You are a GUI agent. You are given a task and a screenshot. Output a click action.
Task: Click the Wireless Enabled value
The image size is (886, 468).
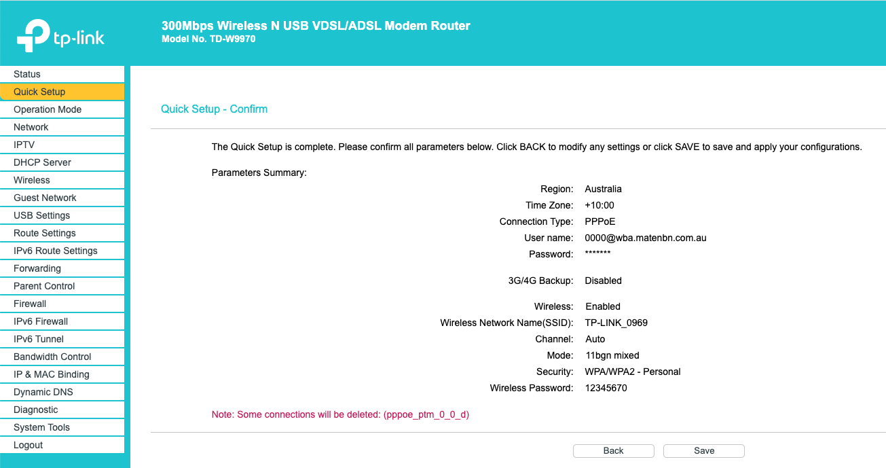coord(603,306)
